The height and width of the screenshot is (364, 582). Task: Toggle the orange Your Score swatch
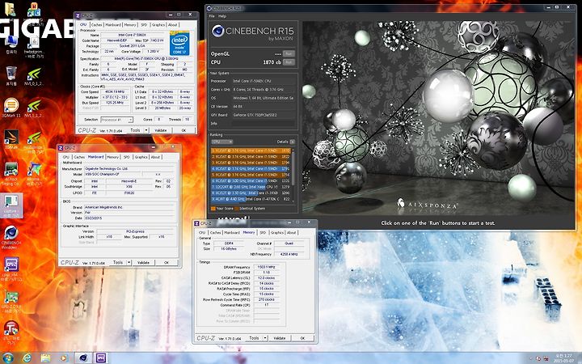coord(213,209)
